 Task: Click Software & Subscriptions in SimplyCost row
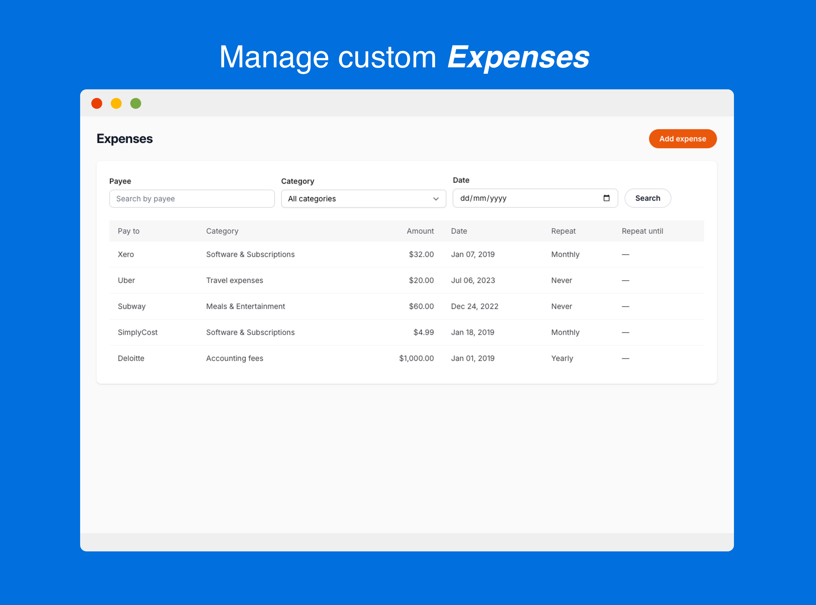pos(250,332)
